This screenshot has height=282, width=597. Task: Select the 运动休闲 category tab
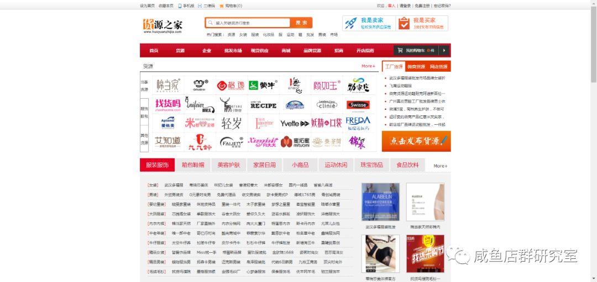tap(336, 165)
